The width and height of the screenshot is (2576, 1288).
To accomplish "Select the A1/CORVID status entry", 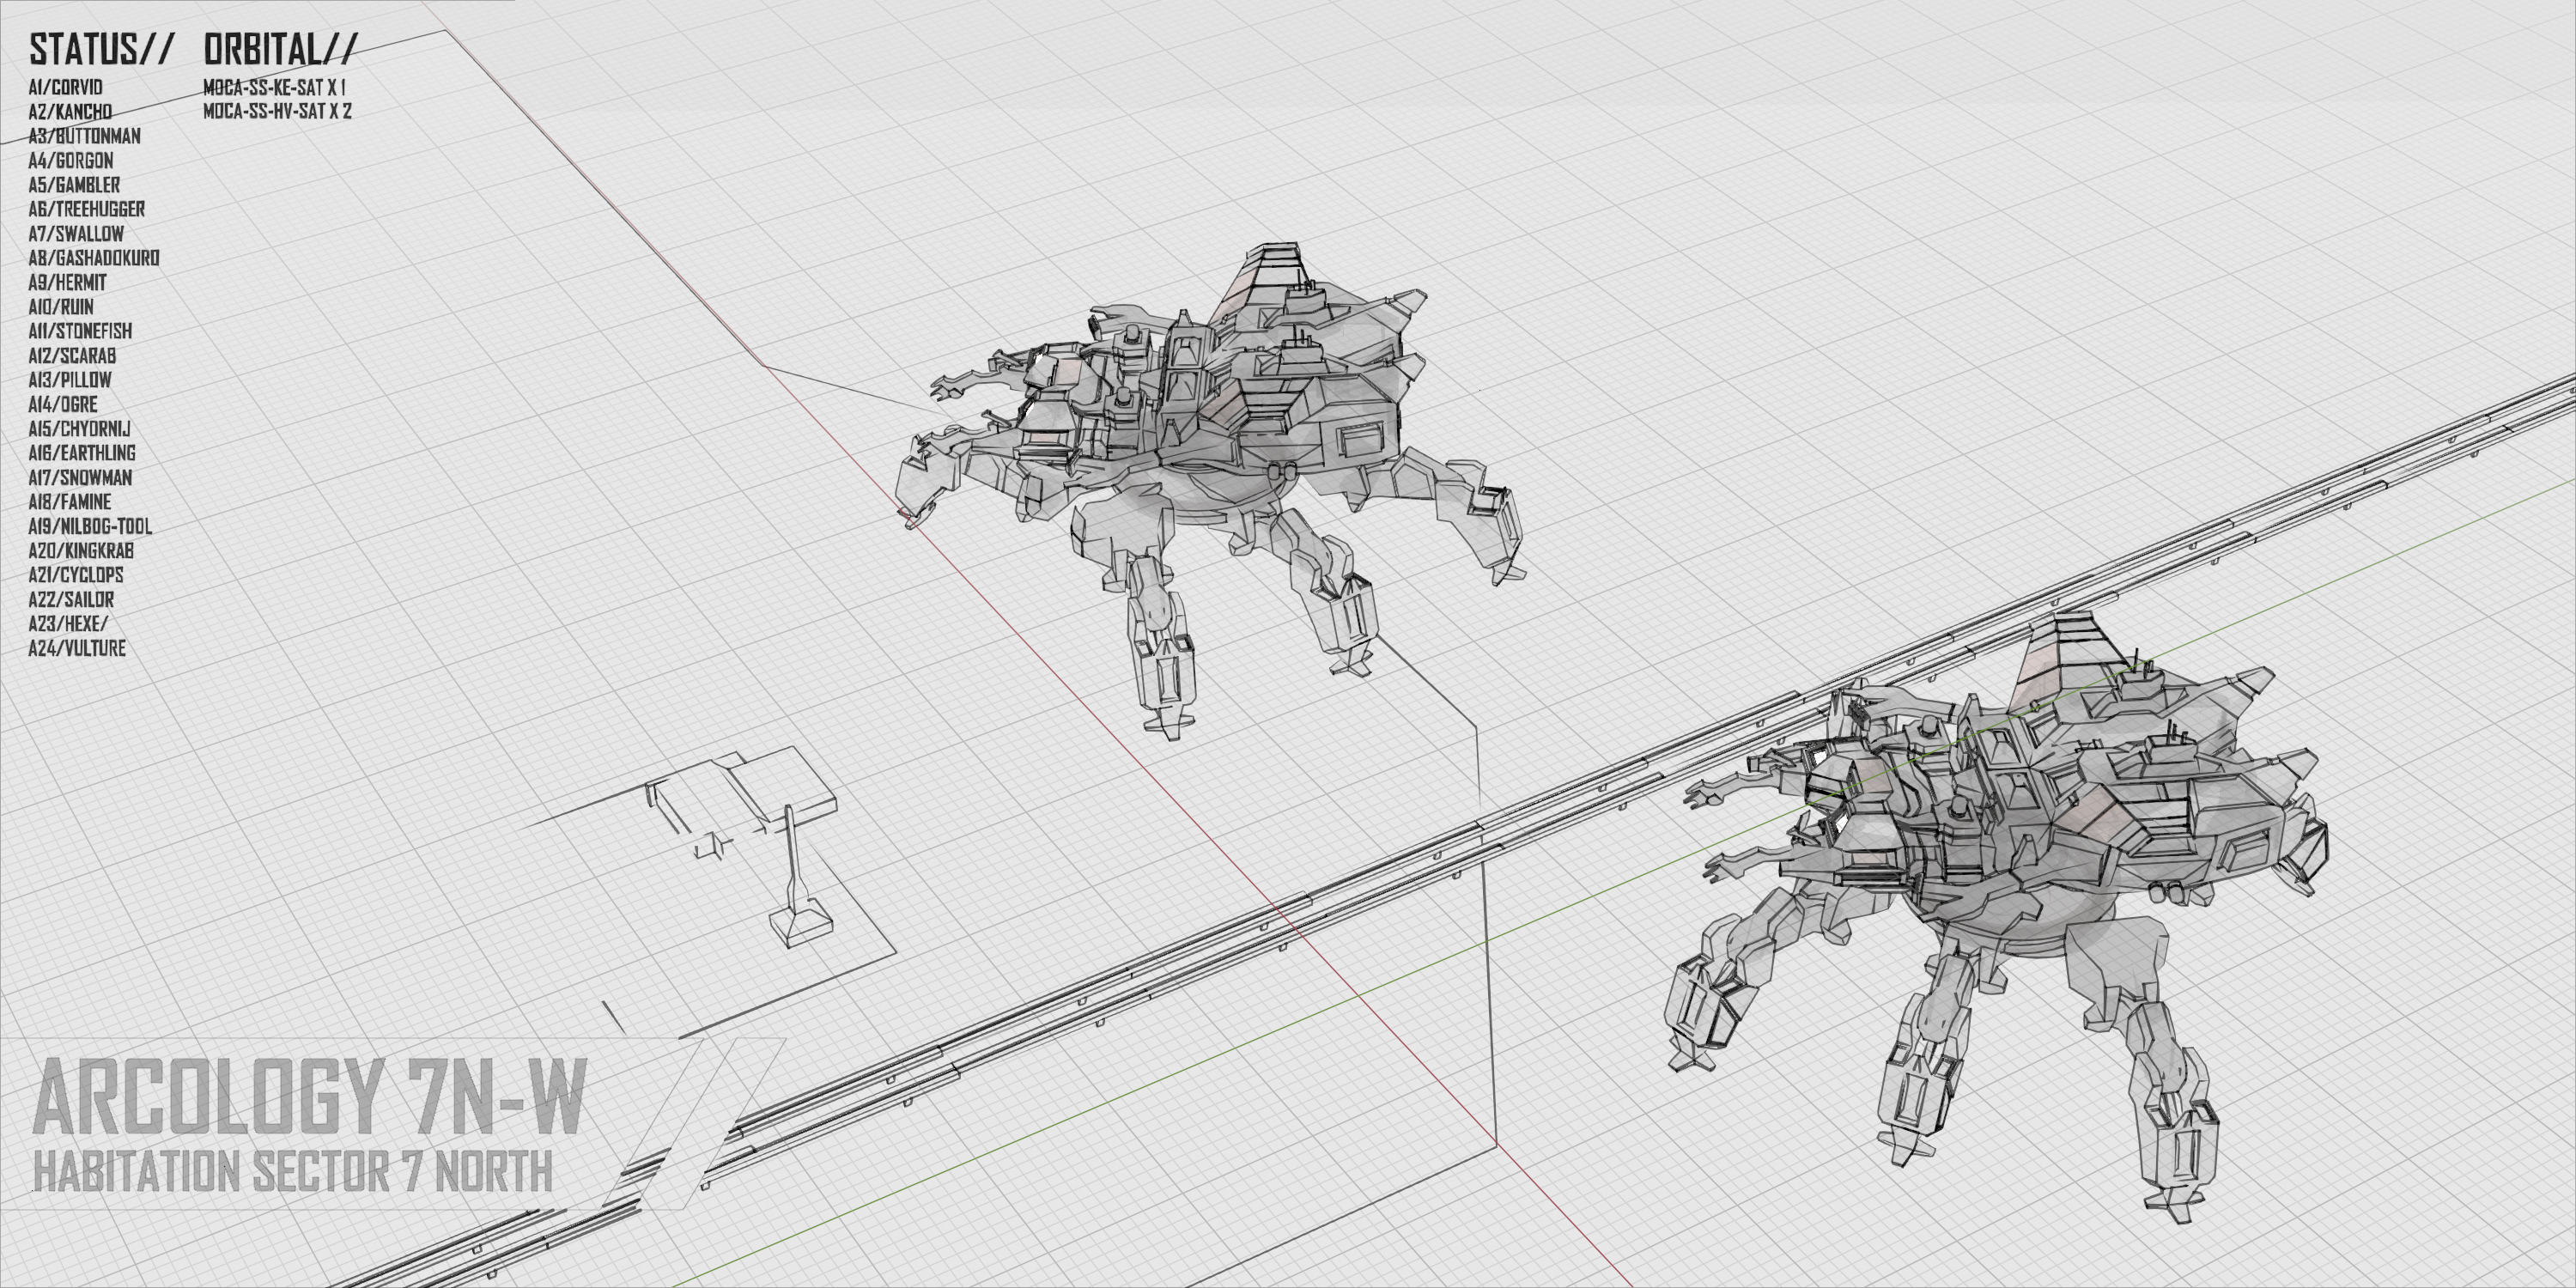I will click(x=65, y=87).
